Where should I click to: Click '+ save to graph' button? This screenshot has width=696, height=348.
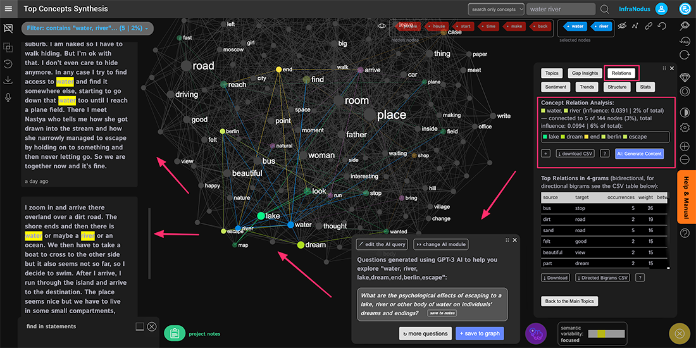(480, 333)
